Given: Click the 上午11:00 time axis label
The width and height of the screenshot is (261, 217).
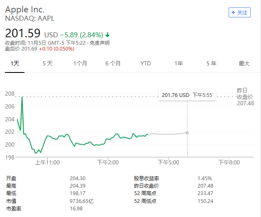Looking at the screenshot, I should tap(47, 162).
